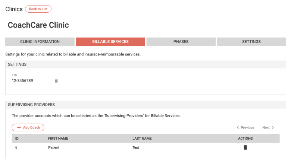Remove provider Patient Test via trash icon
The width and height of the screenshot is (291, 159).
245,147
